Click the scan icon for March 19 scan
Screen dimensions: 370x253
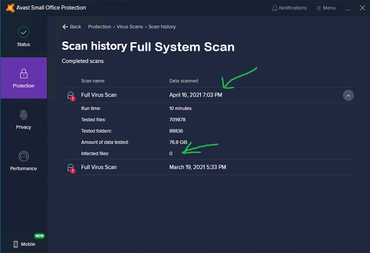71,168
